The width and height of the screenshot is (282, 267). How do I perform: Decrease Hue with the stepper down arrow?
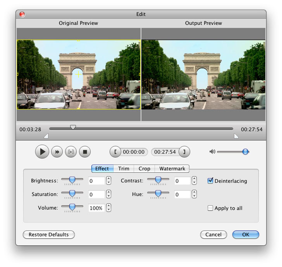pos(194,196)
